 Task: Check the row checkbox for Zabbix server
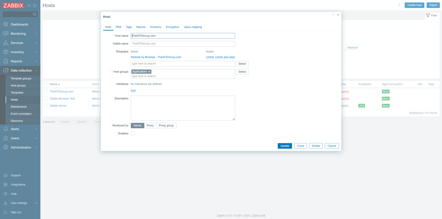46,106
